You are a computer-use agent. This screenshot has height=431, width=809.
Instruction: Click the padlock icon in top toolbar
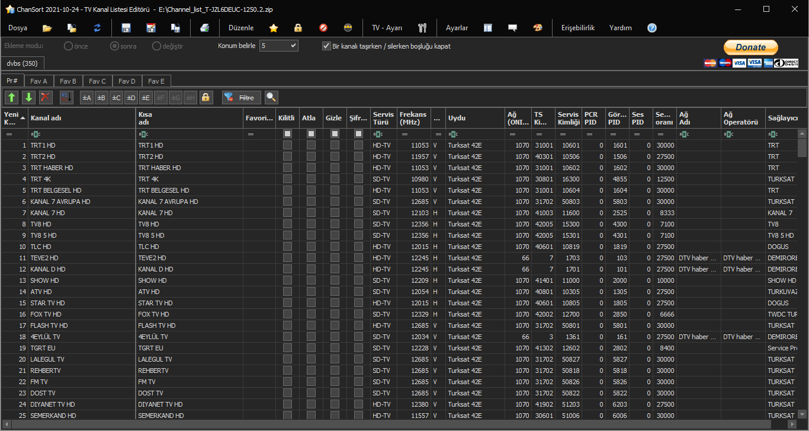click(x=298, y=28)
